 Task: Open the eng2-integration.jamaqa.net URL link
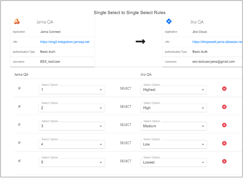tap(65, 42)
